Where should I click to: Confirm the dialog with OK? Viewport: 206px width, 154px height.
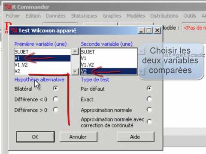tap(35, 137)
